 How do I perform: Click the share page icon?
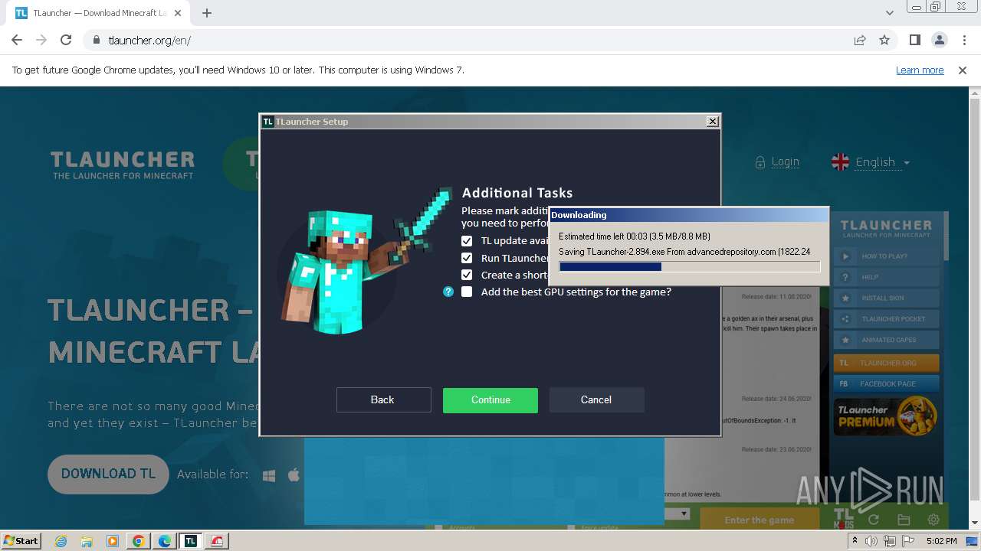click(860, 40)
